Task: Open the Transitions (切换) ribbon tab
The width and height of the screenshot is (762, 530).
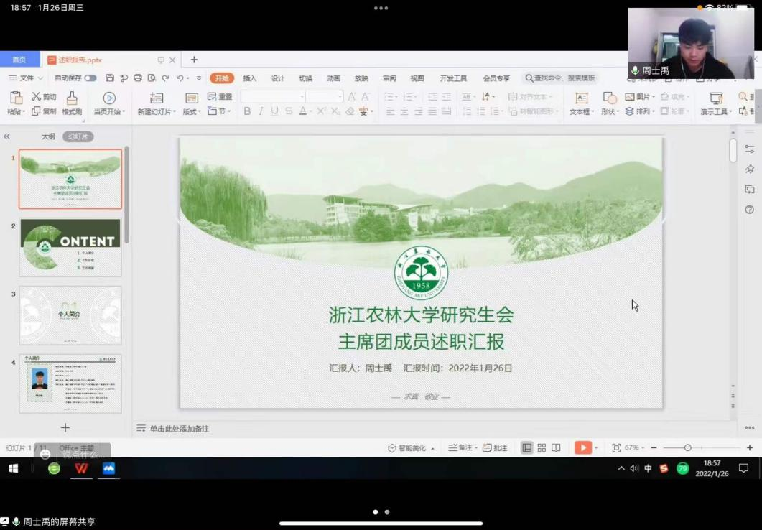Action: (306, 78)
